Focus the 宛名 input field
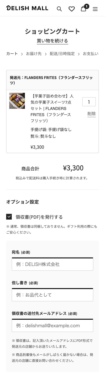The width and height of the screenshot is (105, 379). (x=52, y=264)
